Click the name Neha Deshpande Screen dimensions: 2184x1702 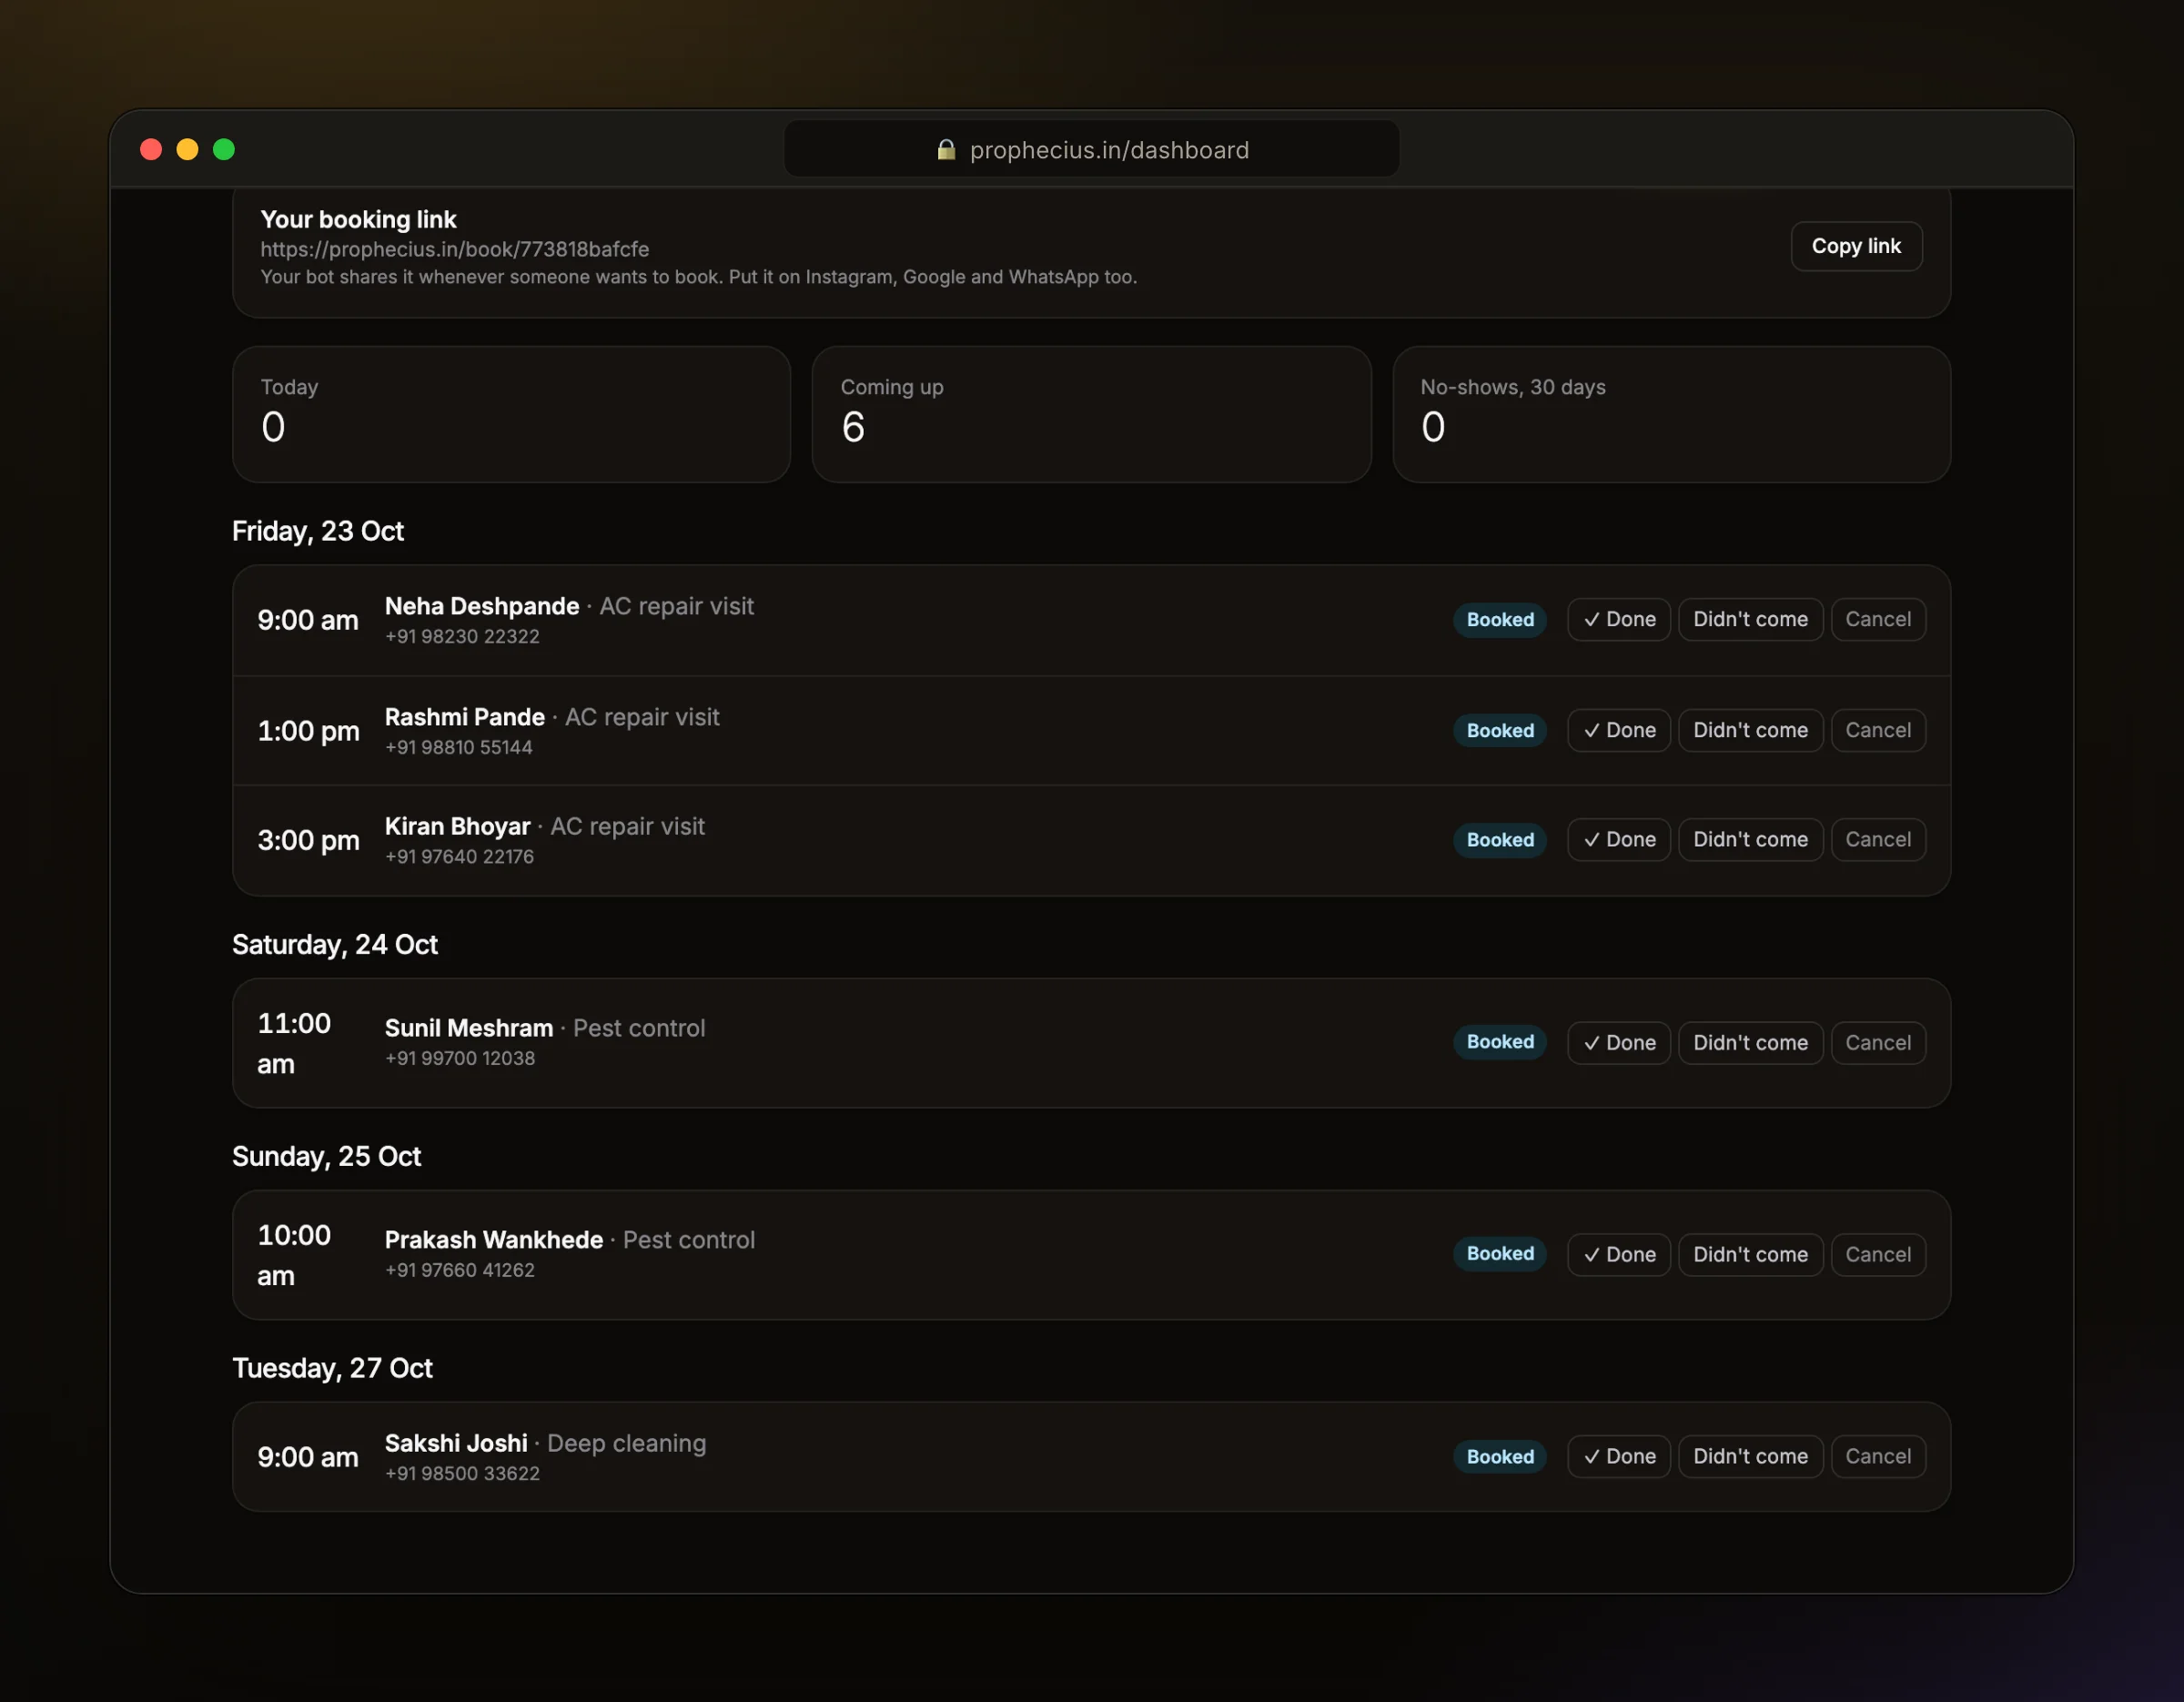[x=482, y=606]
